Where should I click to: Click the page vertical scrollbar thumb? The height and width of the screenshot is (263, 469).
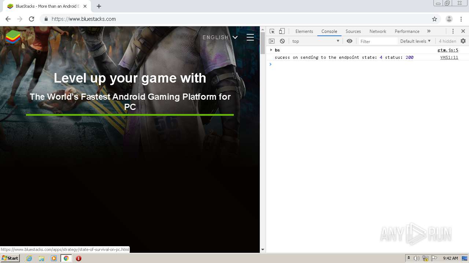[x=263, y=43]
